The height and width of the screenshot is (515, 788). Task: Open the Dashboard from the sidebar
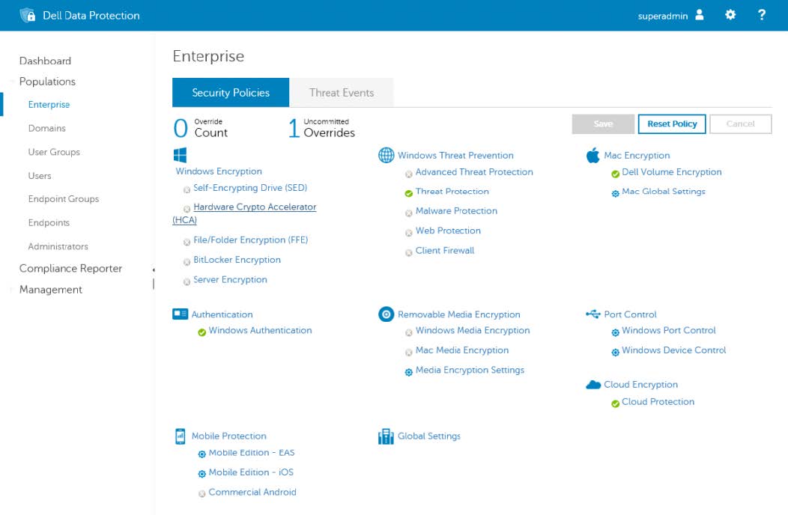[45, 61]
